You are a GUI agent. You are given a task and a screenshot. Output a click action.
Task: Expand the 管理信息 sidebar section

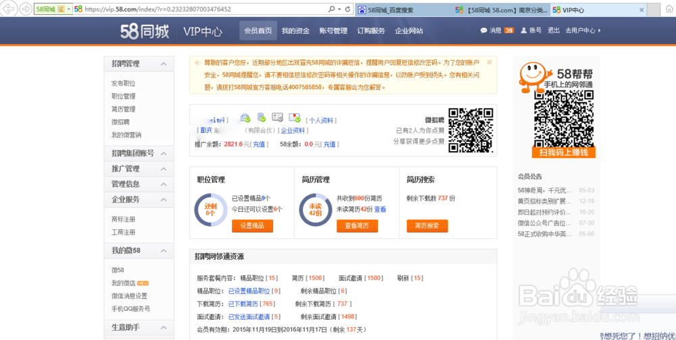[x=164, y=184]
